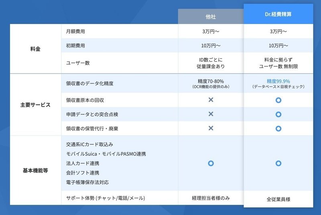Click the 初期費用 row label
321x215 pixels.
pos(75,45)
